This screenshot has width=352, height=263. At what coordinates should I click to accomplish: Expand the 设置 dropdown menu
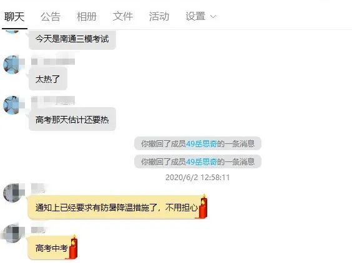pyautogui.click(x=201, y=17)
